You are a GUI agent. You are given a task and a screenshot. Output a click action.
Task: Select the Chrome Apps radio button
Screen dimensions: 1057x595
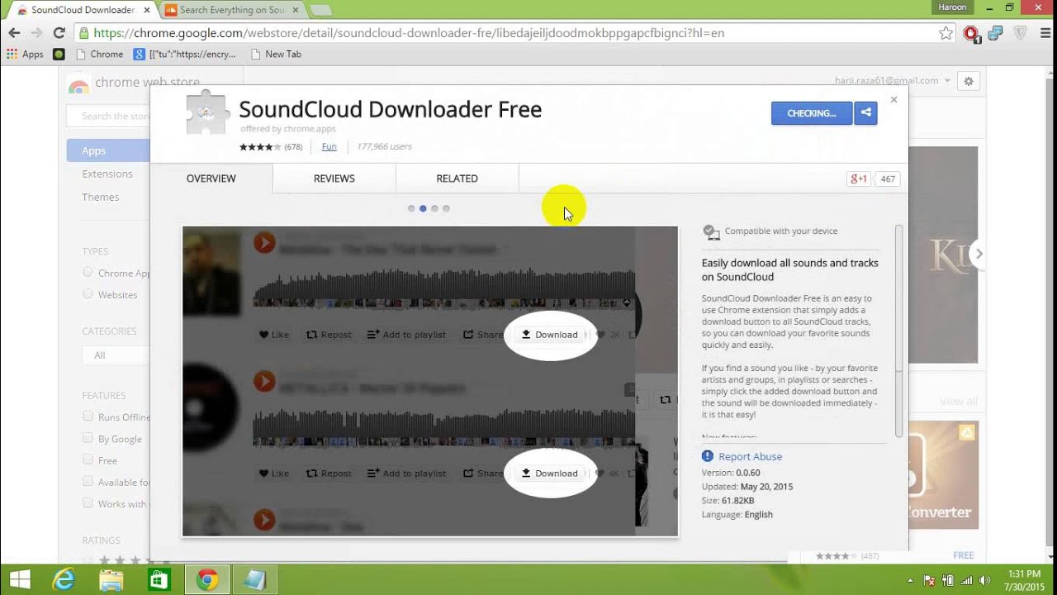click(88, 272)
